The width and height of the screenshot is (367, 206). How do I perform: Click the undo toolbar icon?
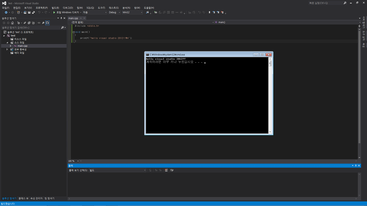pyautogui.click(x=39, y=12)
